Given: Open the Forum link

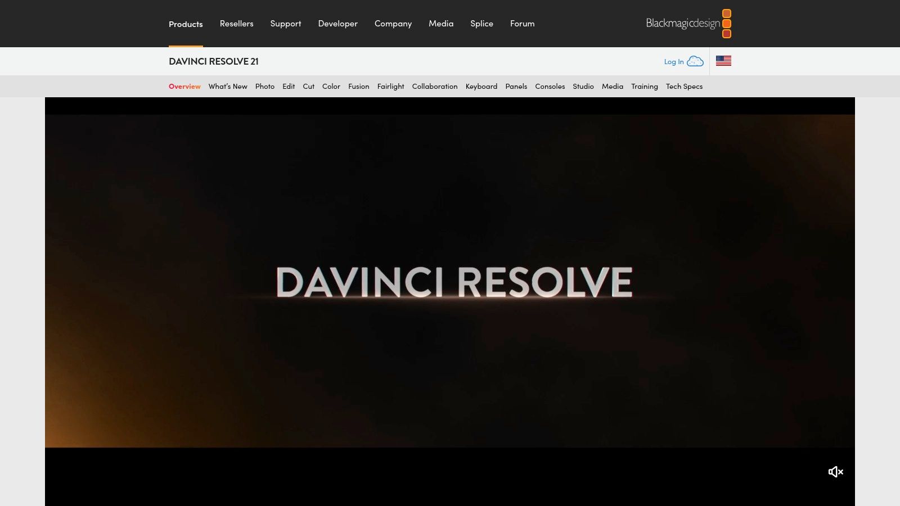Looking at the screenshot, I should [522, 24].
